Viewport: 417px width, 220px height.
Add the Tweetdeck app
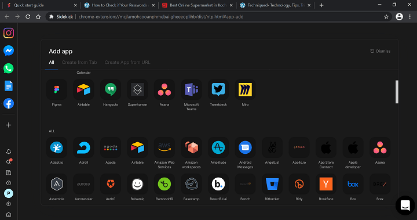click(218, 89)
